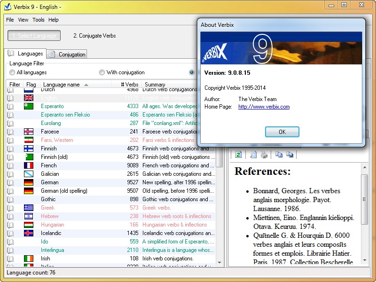Click the book filter icon in the Esperanto sen Fleksio row
The width and height of the screenshot is (376, 282).
pyautogui.click(x=10, y=115)
